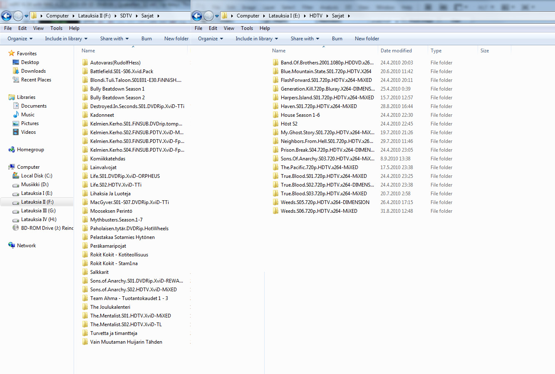555x374 pixels.
Task: Click the folder icon beside Salkkarit
Action: coord(85,272)
